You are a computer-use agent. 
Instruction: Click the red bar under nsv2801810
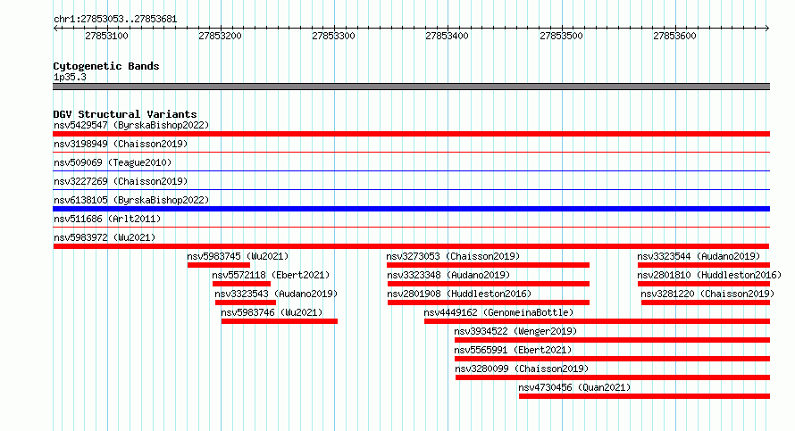click(704, 284)
